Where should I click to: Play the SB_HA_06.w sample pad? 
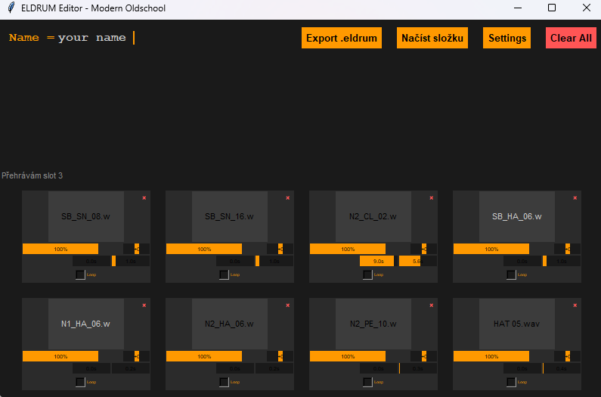point(517,217)
